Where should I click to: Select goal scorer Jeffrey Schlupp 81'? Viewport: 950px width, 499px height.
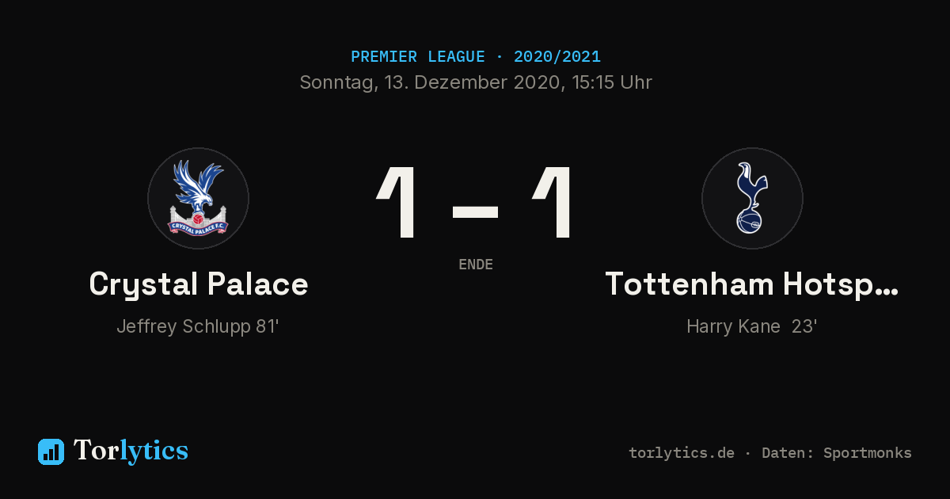[198, 326]
